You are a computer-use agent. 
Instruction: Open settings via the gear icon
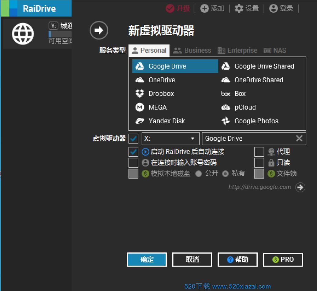pyautogui.click(x=239, y=9)
